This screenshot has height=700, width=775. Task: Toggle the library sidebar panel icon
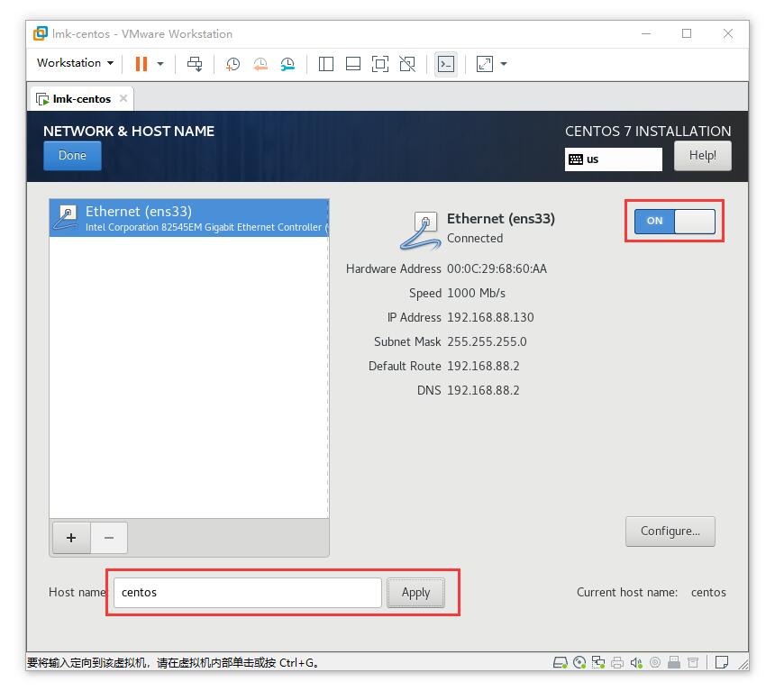pyautogui.click(x=325, y=64)
